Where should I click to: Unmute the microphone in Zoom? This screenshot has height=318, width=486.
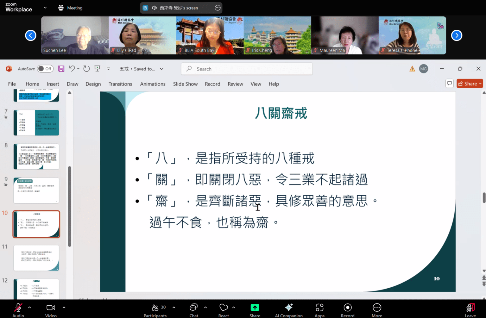(18, 307)
